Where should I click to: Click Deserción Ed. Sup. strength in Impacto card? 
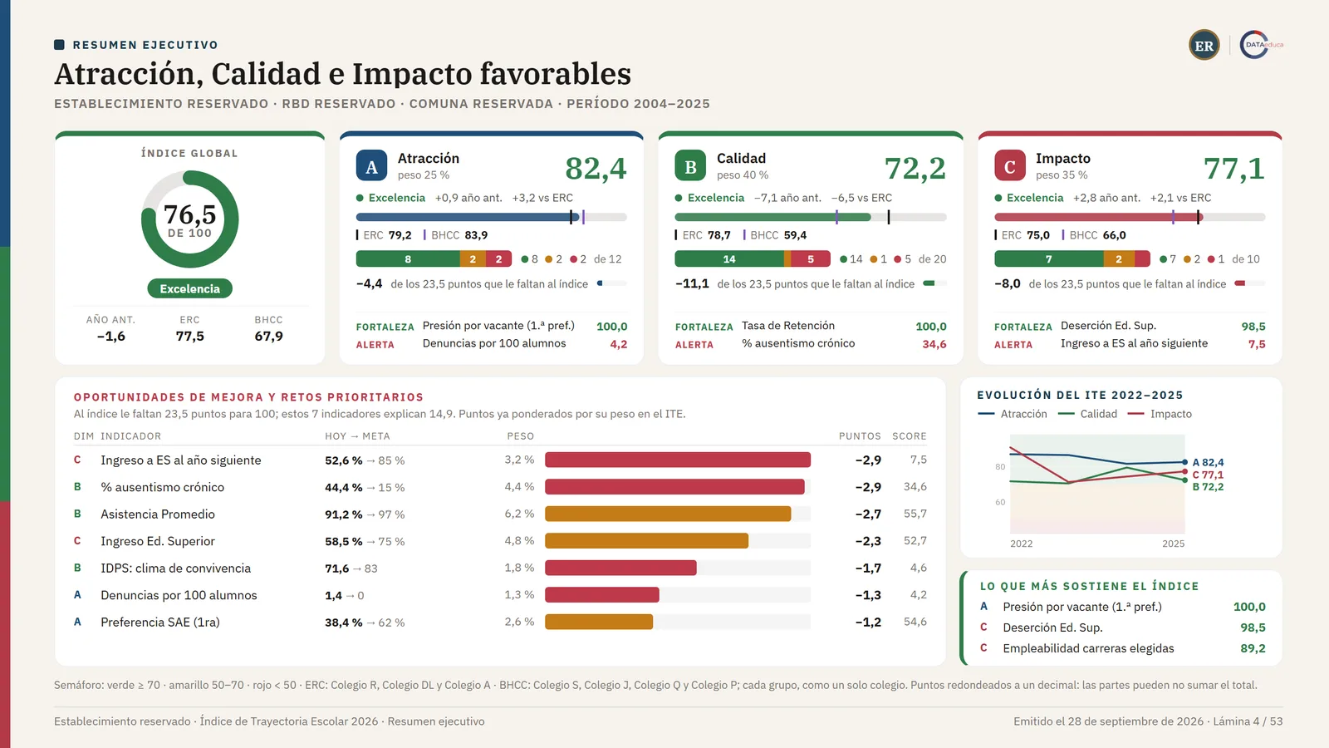pos(1108,326)
